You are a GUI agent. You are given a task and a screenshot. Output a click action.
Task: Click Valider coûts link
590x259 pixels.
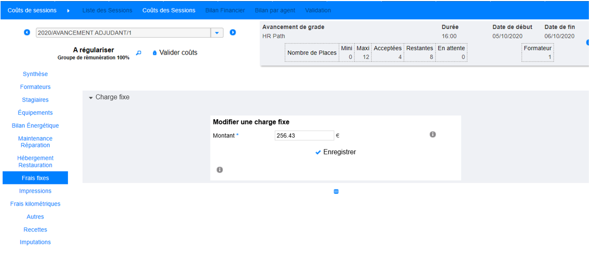[178, 53]
